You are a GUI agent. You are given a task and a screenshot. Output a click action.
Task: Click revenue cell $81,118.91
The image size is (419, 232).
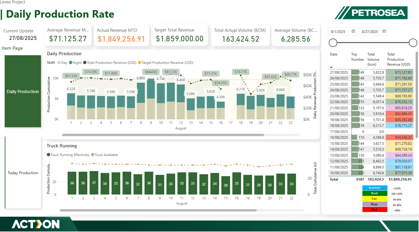400,167
